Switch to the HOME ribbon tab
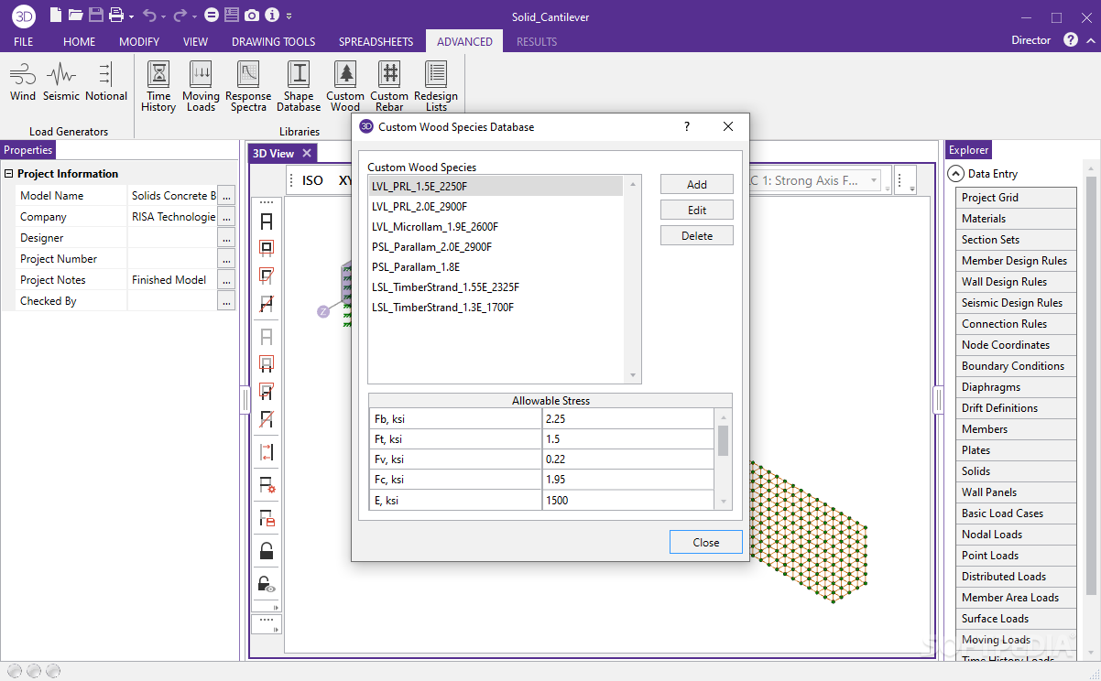This screenshot has height=681, width=1101. pyautogui.click(x=80, y=41)
